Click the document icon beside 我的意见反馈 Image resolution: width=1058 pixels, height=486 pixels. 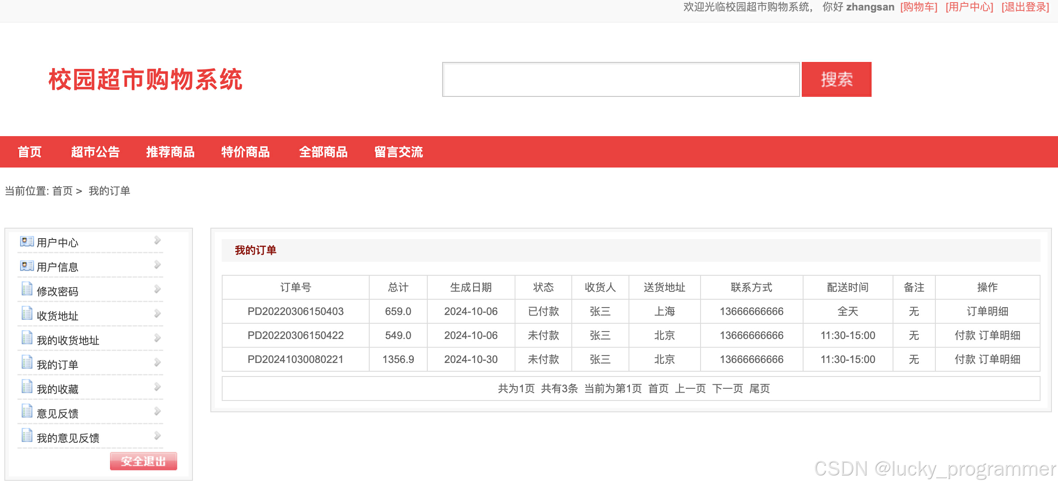click(x=27, y=436)
